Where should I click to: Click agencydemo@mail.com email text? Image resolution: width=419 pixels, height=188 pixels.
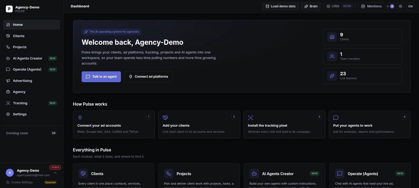pyautogui.click(x=33, y=175)
